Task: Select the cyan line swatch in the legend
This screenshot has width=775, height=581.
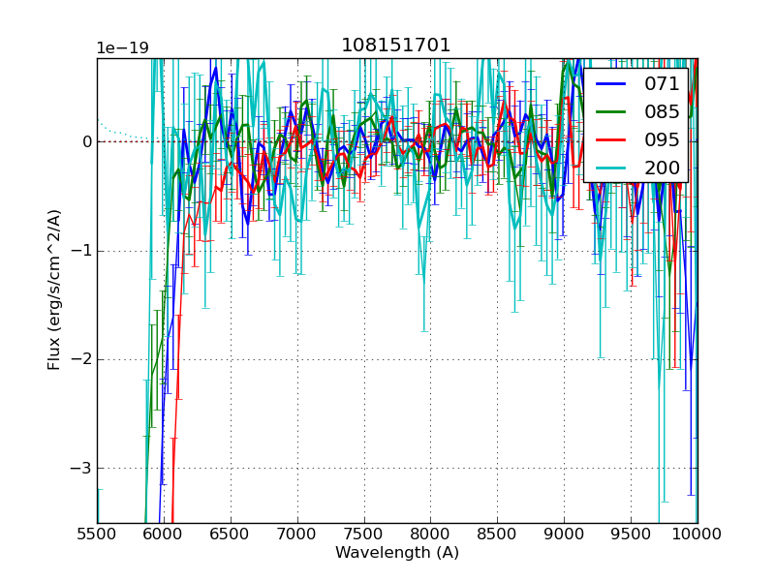Action: click(x=612, y=168)
